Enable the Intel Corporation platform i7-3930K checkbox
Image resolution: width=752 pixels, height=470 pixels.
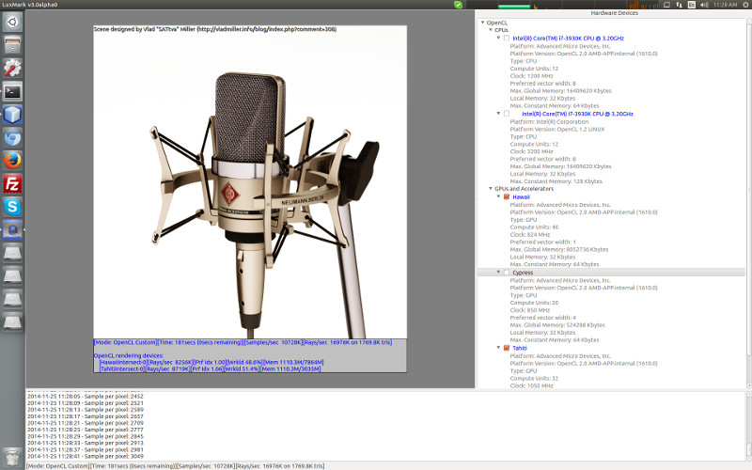coord(507,114)
